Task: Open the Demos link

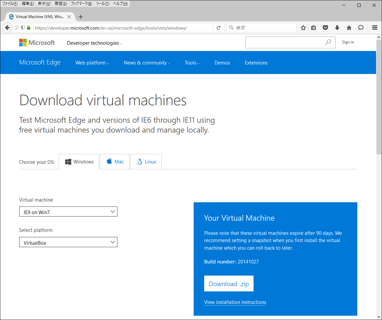Action: (x=222, y=63)
